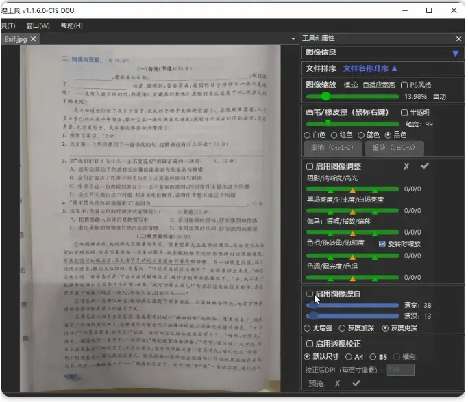Open the tab list dropdown arrow
This screenshot has width=468, height=402.
pos(293,39)
